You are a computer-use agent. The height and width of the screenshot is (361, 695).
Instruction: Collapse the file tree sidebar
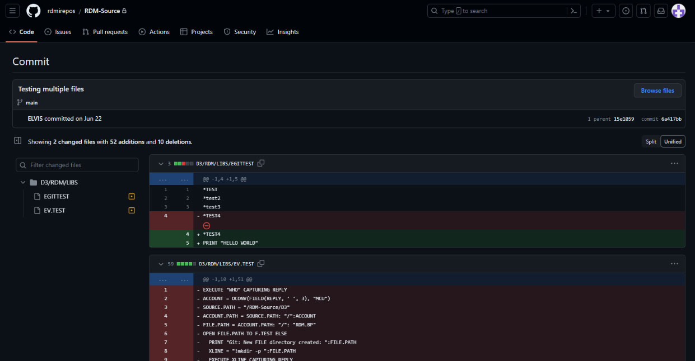pyautogui.click(x=17, y=141)
